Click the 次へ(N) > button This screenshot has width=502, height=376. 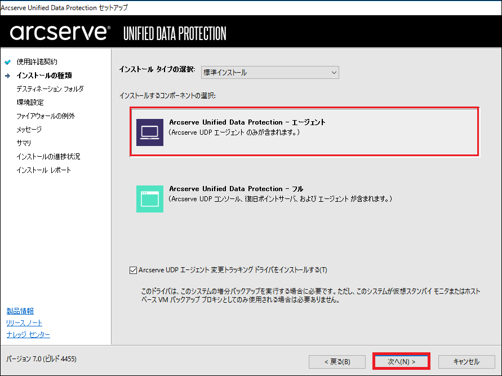pyautogui.click(x=401, y=361)
